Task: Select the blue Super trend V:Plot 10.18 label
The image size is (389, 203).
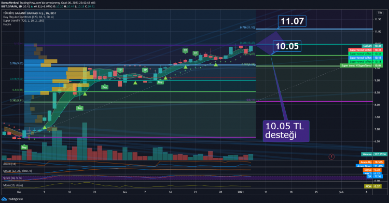Action: click(x=365, y=58)
